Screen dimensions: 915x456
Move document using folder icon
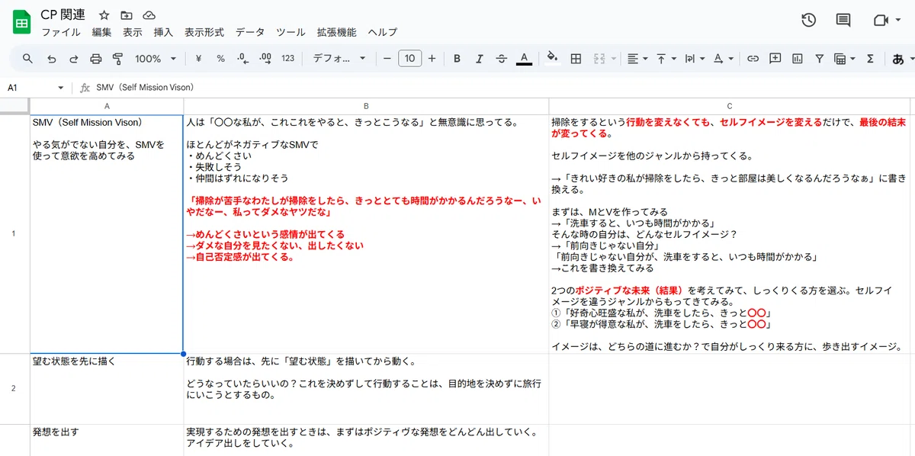click(x=127, y=15)
